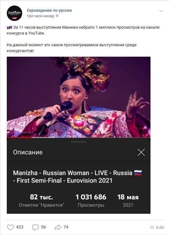This screenshot has width=169, height=235.
Task: Close the Описание panel with X
Action: pyautogui.click(x=141, y=152)
